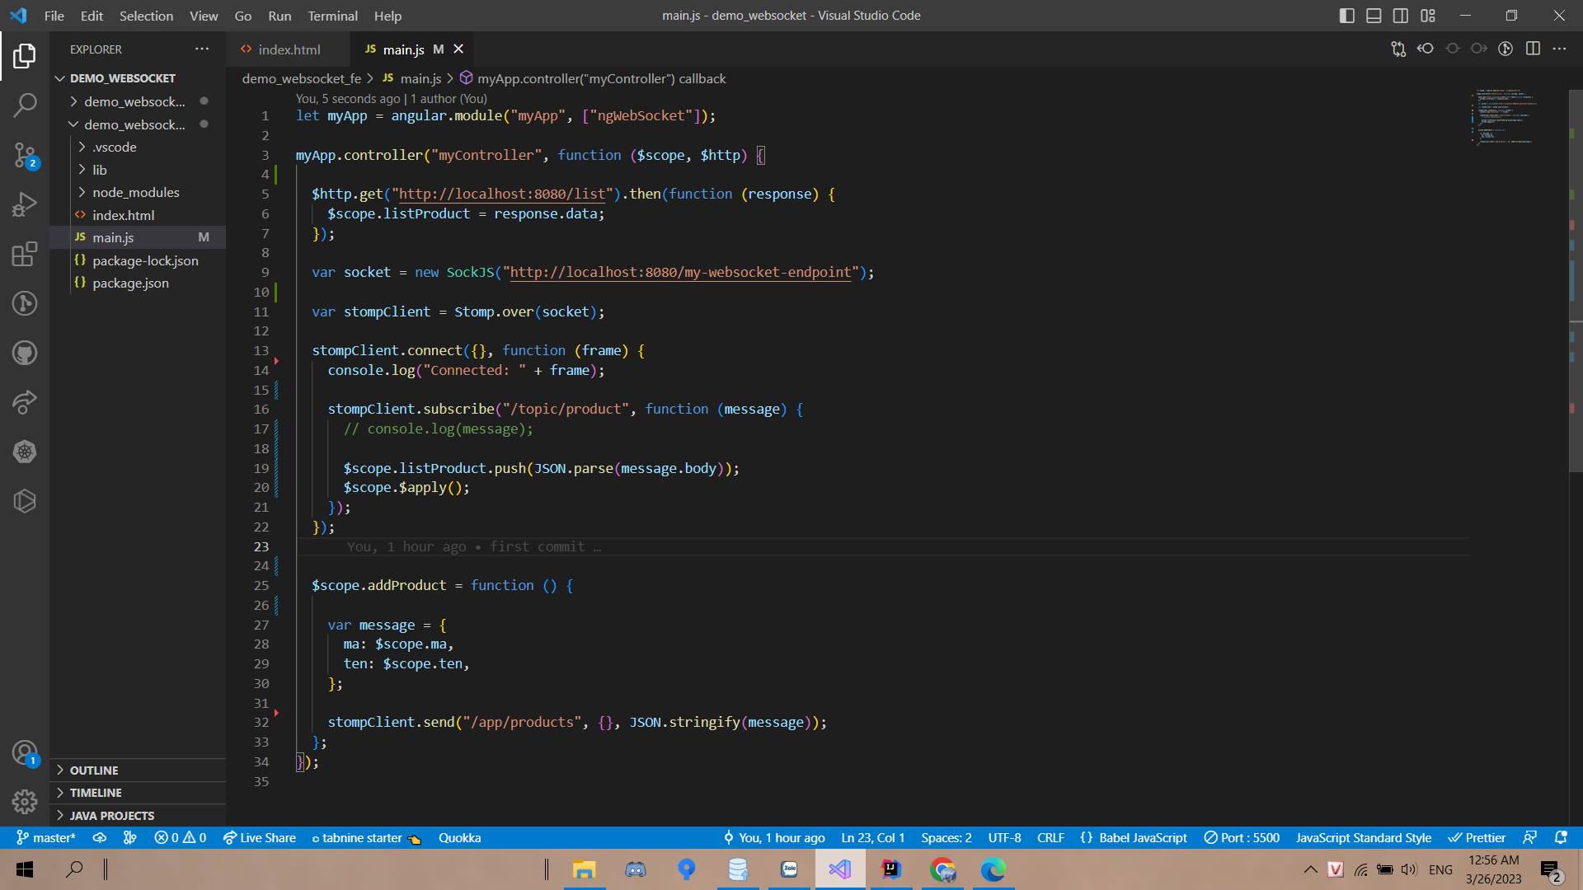Open the GitHub view in activity bar
Image resolution: width=1583 pixels, height=890 pixels.
(25, 353)
